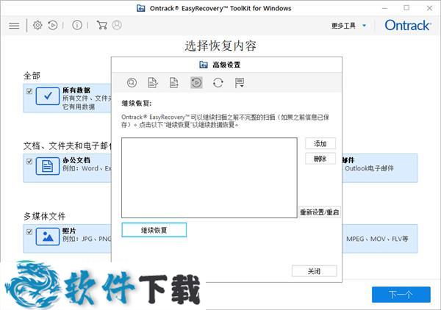Toggle the 办公文档 checkbox
441x310 pixels.
point(29,162)
